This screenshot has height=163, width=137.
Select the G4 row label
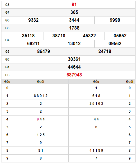7,40
